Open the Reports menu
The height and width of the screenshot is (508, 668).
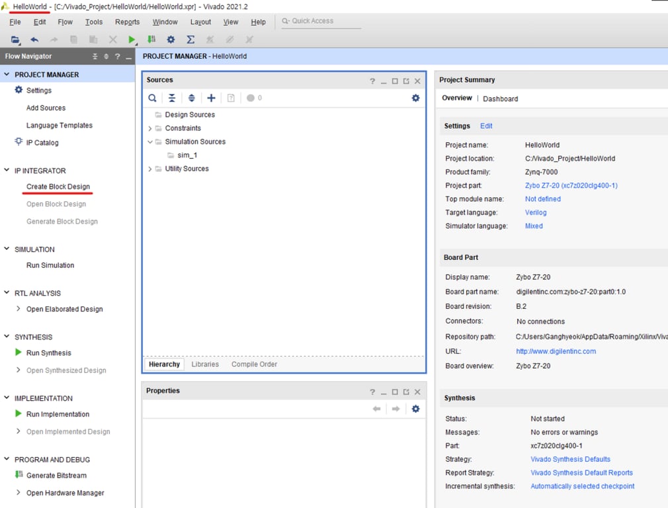[x=128, y=22]
